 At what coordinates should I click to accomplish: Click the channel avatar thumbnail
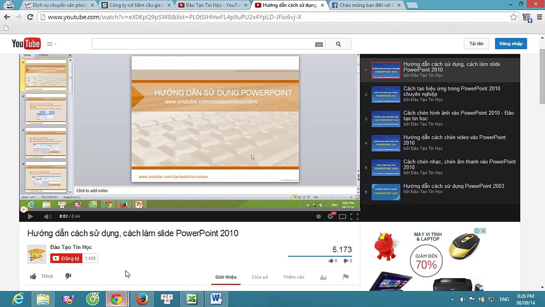pyautogui.click(x=37, y=255)
